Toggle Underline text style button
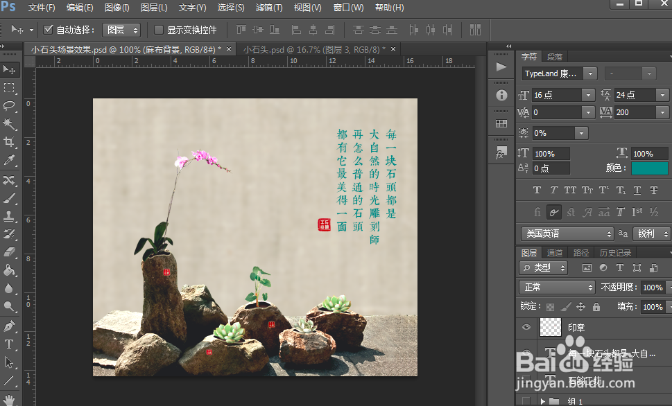 637,190
